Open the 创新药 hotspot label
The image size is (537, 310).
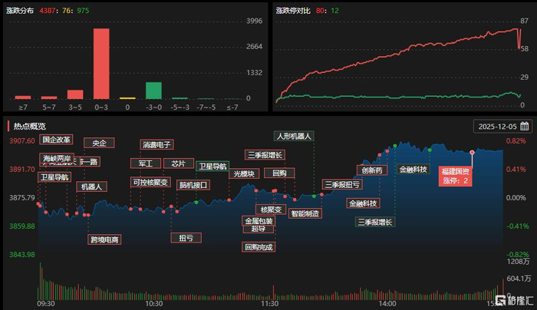(372, 170)
